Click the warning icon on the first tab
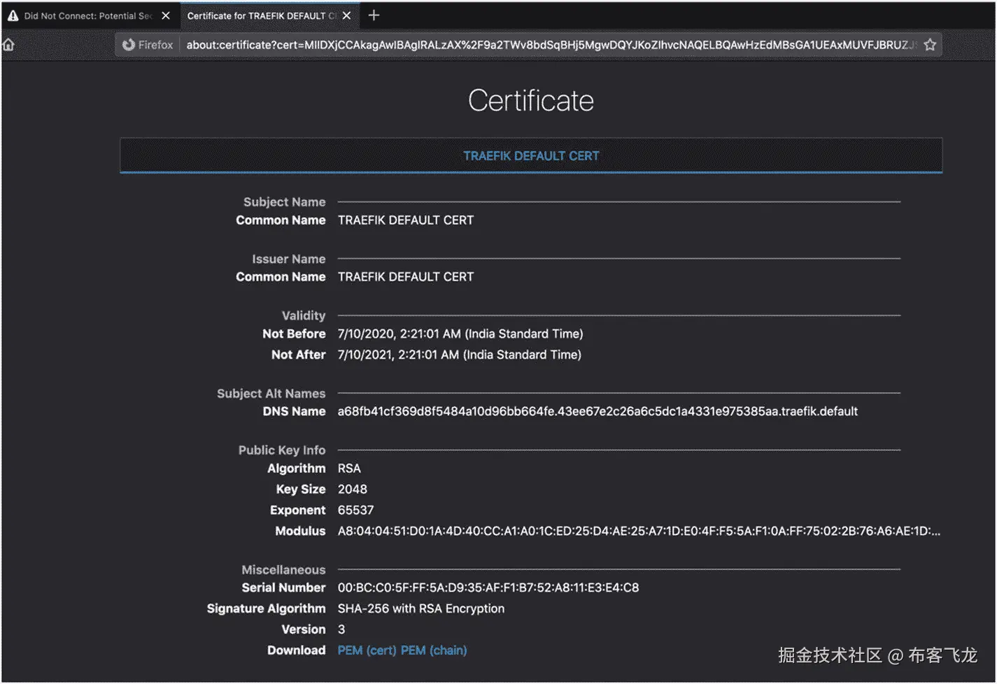997x684 pixels. (13, 15)
